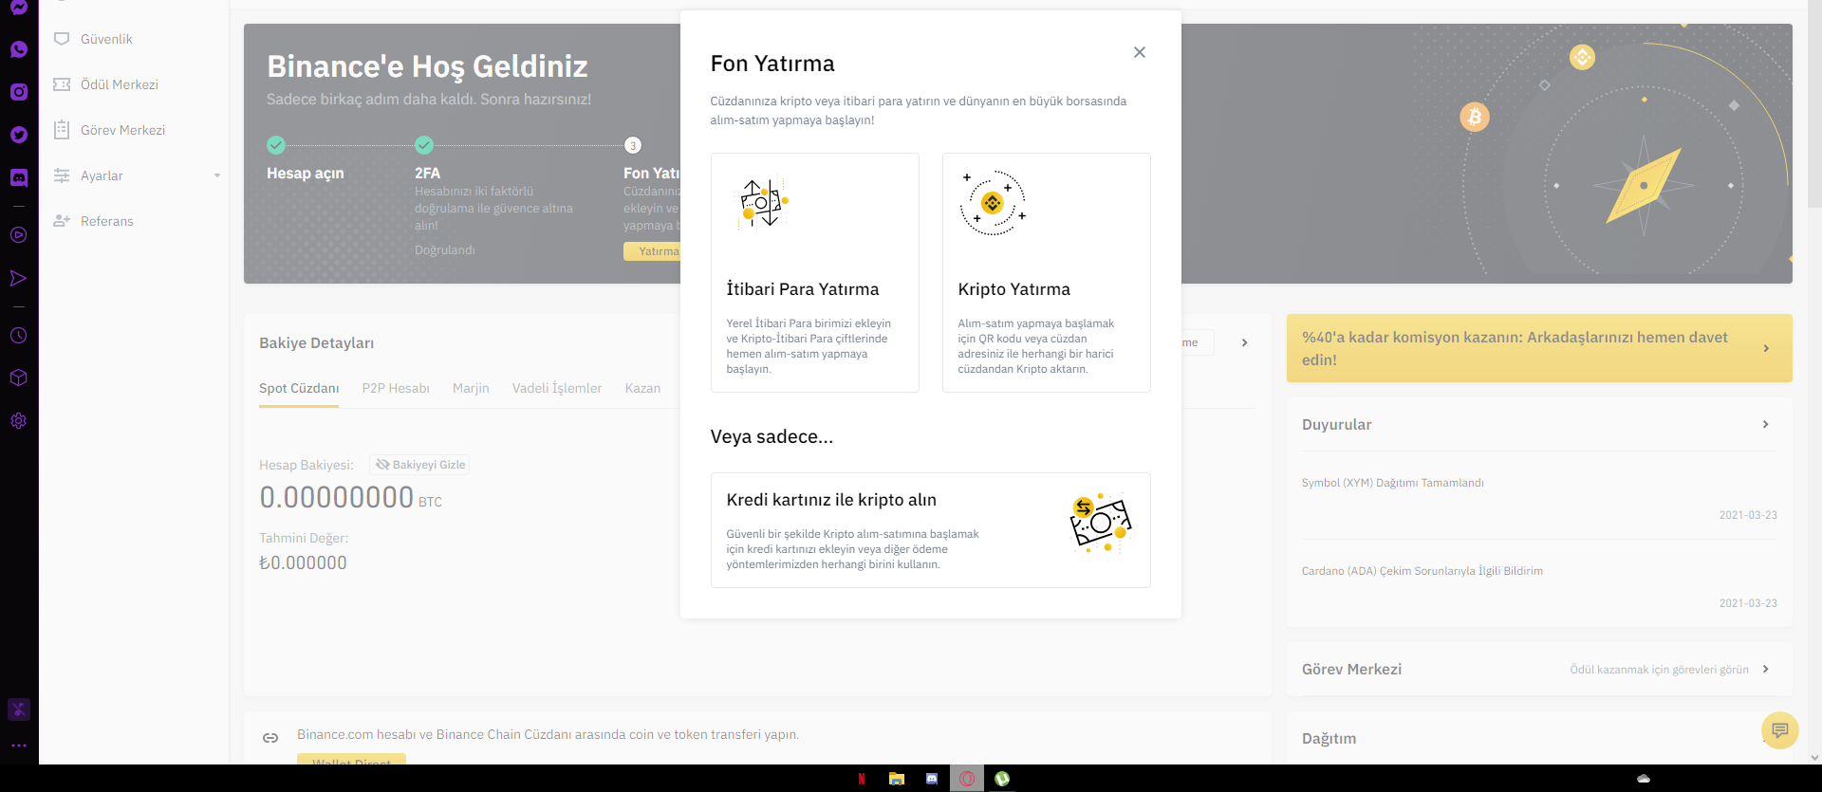This screenshot has height=792, width=1822.
Task: Select Kredi kartınız ile kripto alın
Action: pyautogui.click(x=931, y=530)
